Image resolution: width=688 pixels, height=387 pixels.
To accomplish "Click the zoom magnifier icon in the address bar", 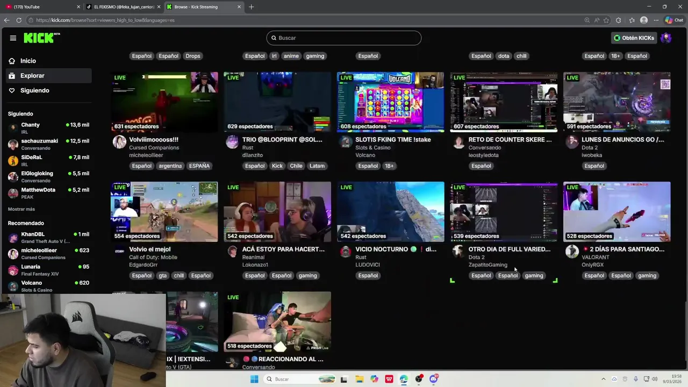I will pos(587,20).
